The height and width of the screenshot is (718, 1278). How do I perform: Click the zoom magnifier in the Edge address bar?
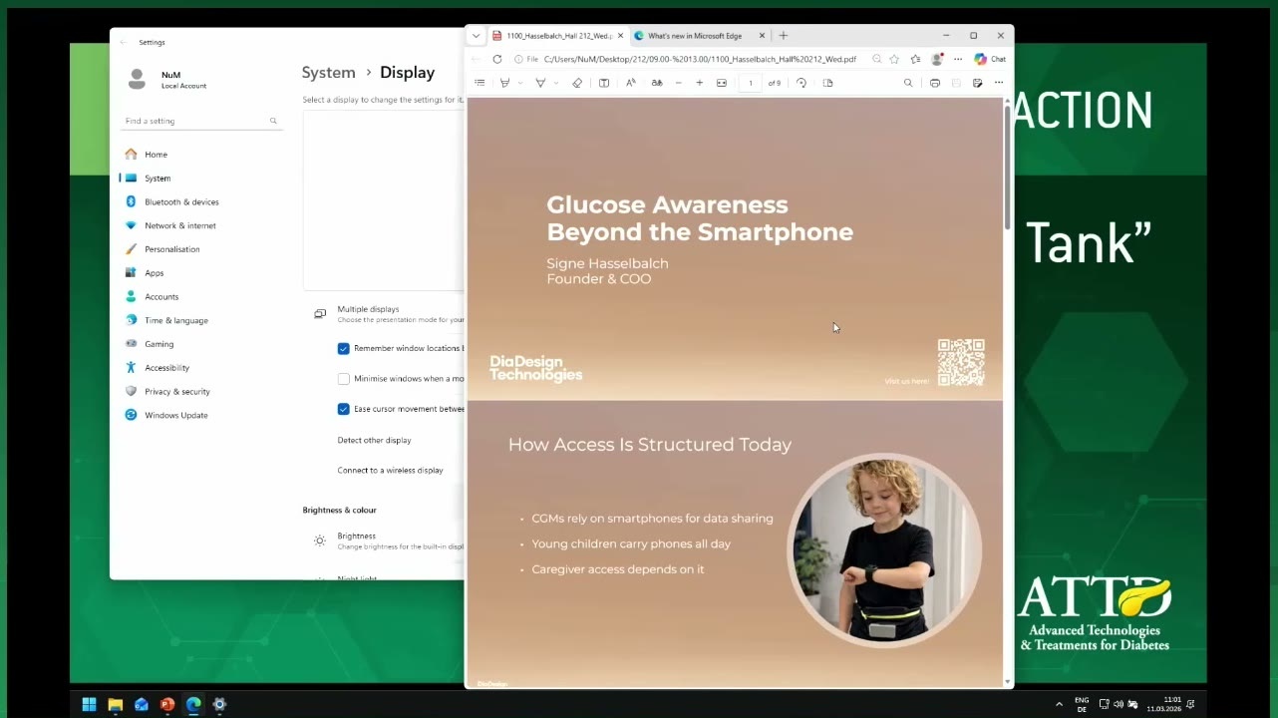tap(877, 59)
